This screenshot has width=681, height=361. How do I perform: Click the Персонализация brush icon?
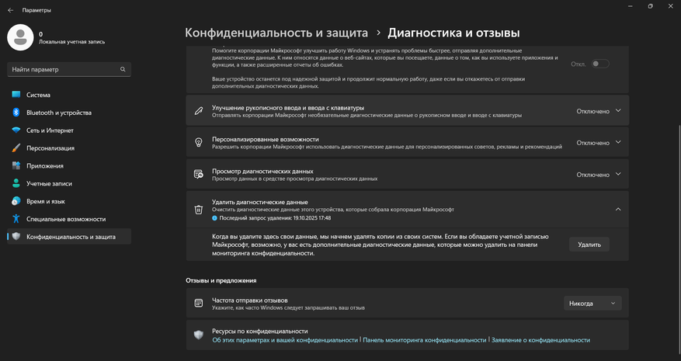tap(16, 148)
